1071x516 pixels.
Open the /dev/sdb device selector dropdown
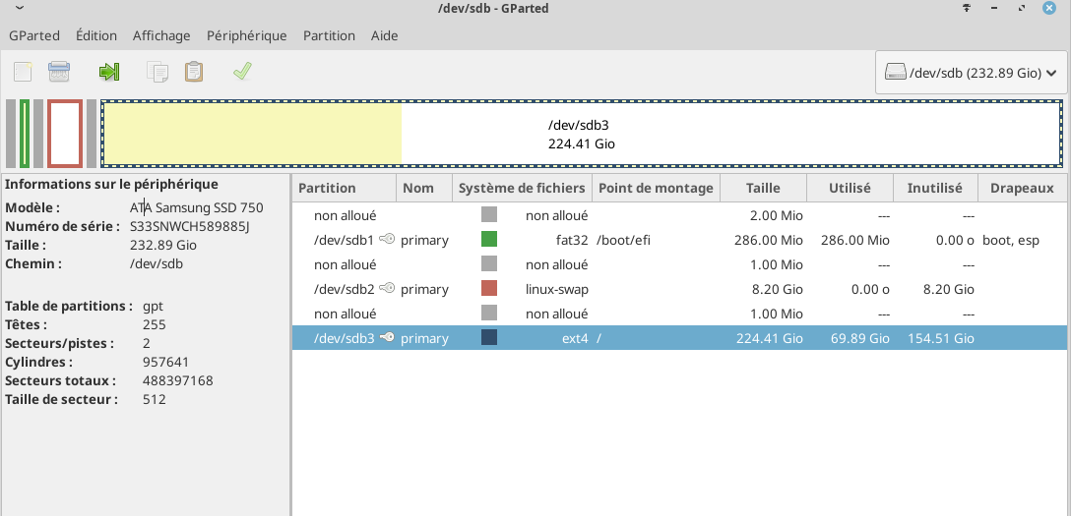[971, 73]
